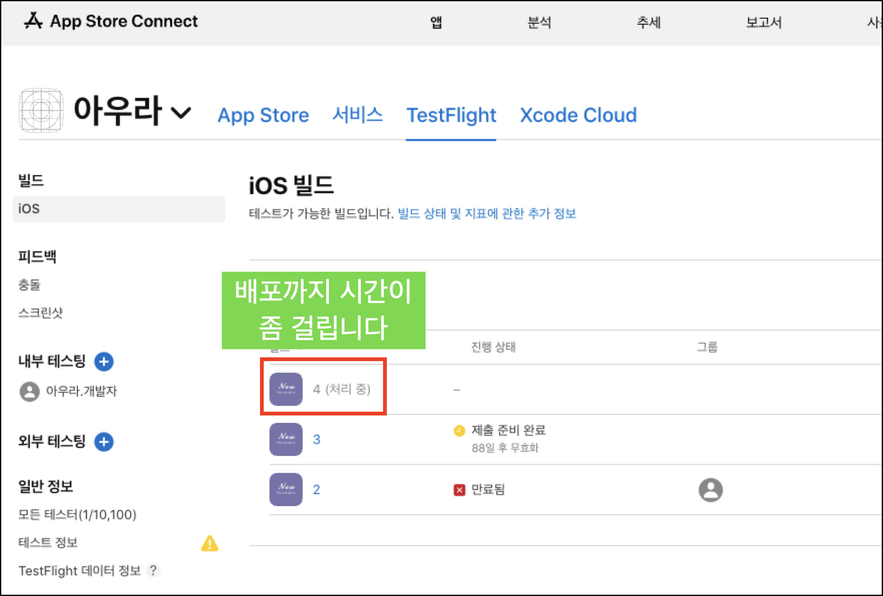Click the 빌드 상태 및 지표 추가 정보 link
This screenshot has height=596, width=883.
[487, 213]
